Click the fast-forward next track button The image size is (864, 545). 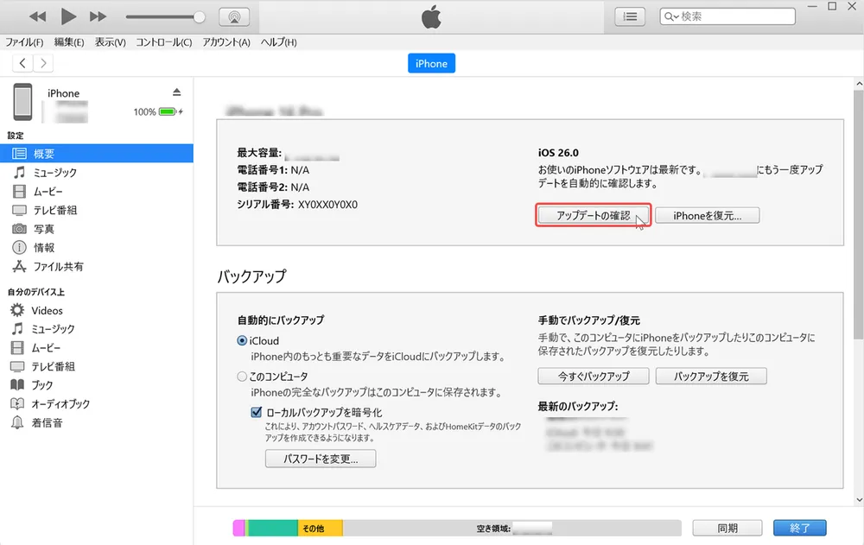tap(98, 16)
